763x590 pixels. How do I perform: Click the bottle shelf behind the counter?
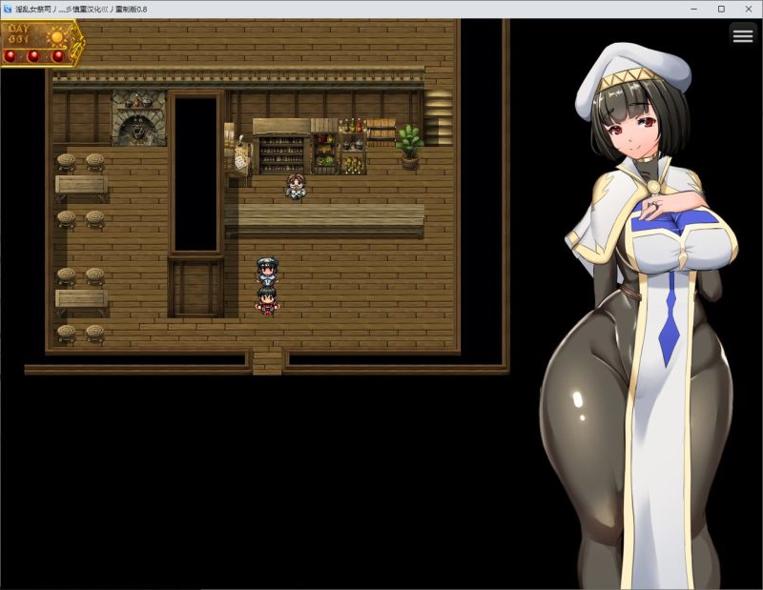click(x=281, y=147)
